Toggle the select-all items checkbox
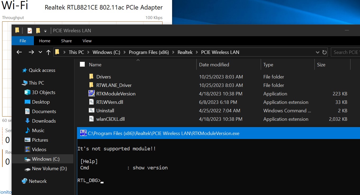360x195 pixels. tap(82, 64)
